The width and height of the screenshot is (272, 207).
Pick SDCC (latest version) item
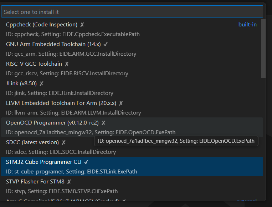(x=132, y=147)
